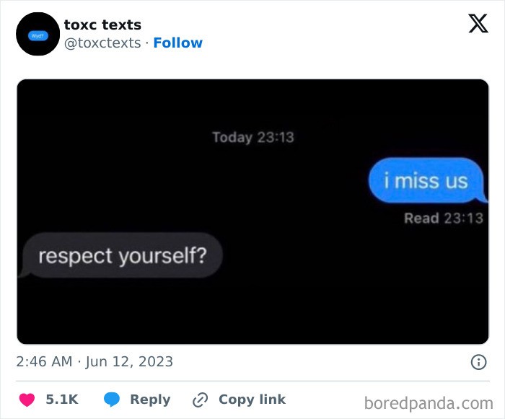Open the 2:46 AM tweet time
505x419 pixels.
44,361
